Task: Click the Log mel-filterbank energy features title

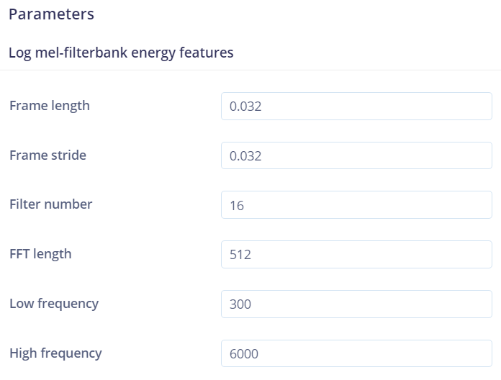Action: point(121,53)
